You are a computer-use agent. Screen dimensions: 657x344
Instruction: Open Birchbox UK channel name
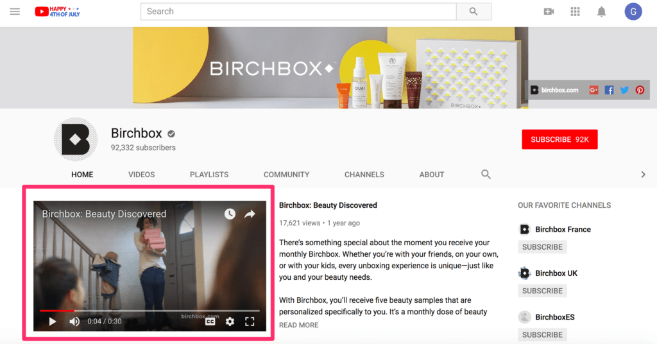[556, 273]
